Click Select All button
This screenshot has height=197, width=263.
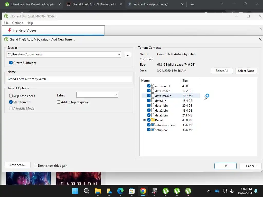tap(222, 71)
